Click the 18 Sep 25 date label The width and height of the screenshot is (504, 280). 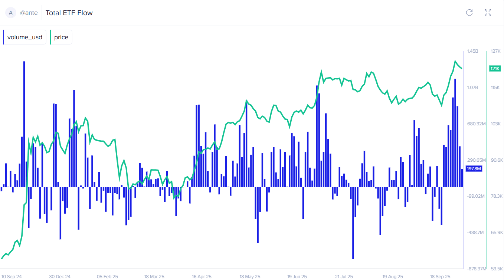point(440,277)
